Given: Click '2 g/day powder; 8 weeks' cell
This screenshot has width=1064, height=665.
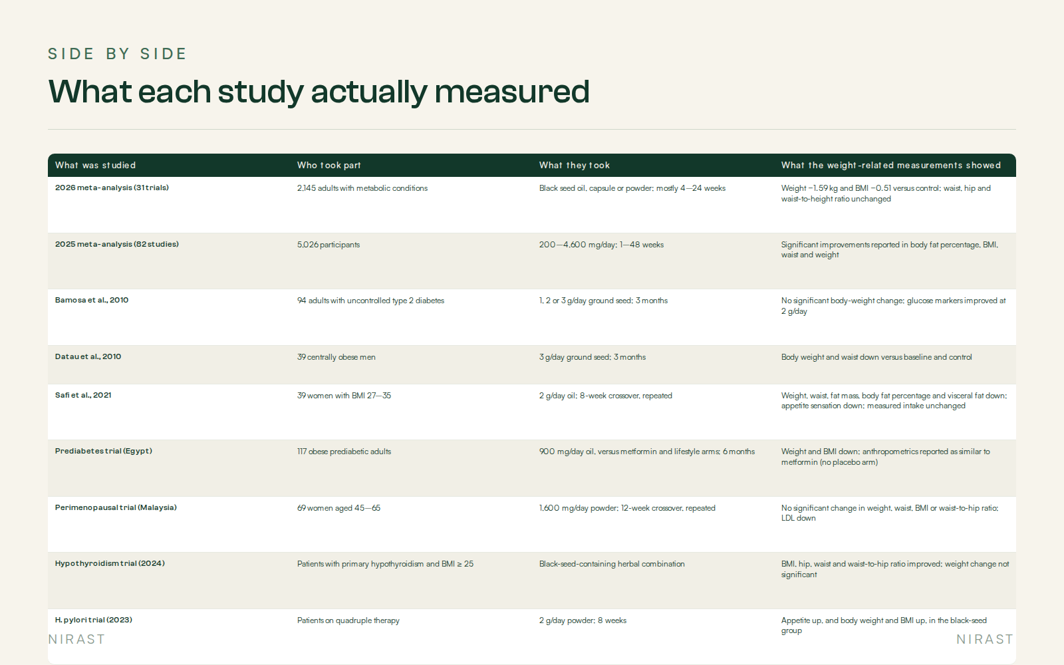Looking at the screenshot, I should pos(583,620).
